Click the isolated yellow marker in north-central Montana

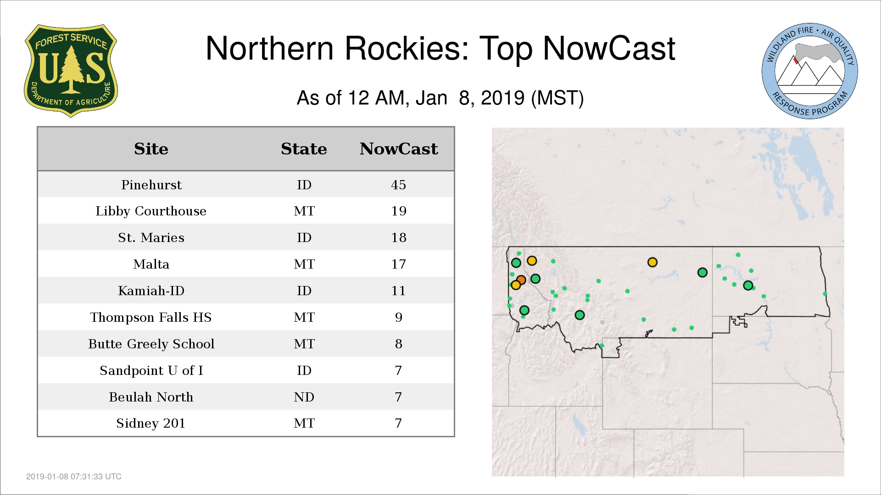(x=652, y=262)
